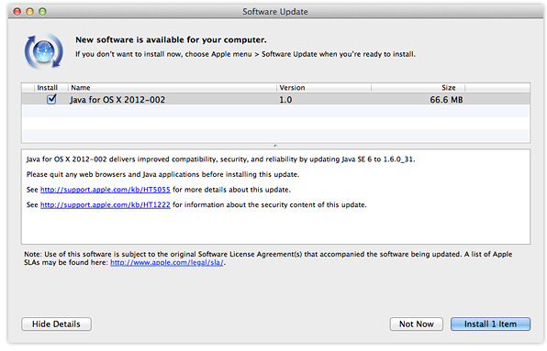Image resolution: width=547 pixels, height=351 pixels.
Task: Minimize the Software Update window
Action: (29, 12)
